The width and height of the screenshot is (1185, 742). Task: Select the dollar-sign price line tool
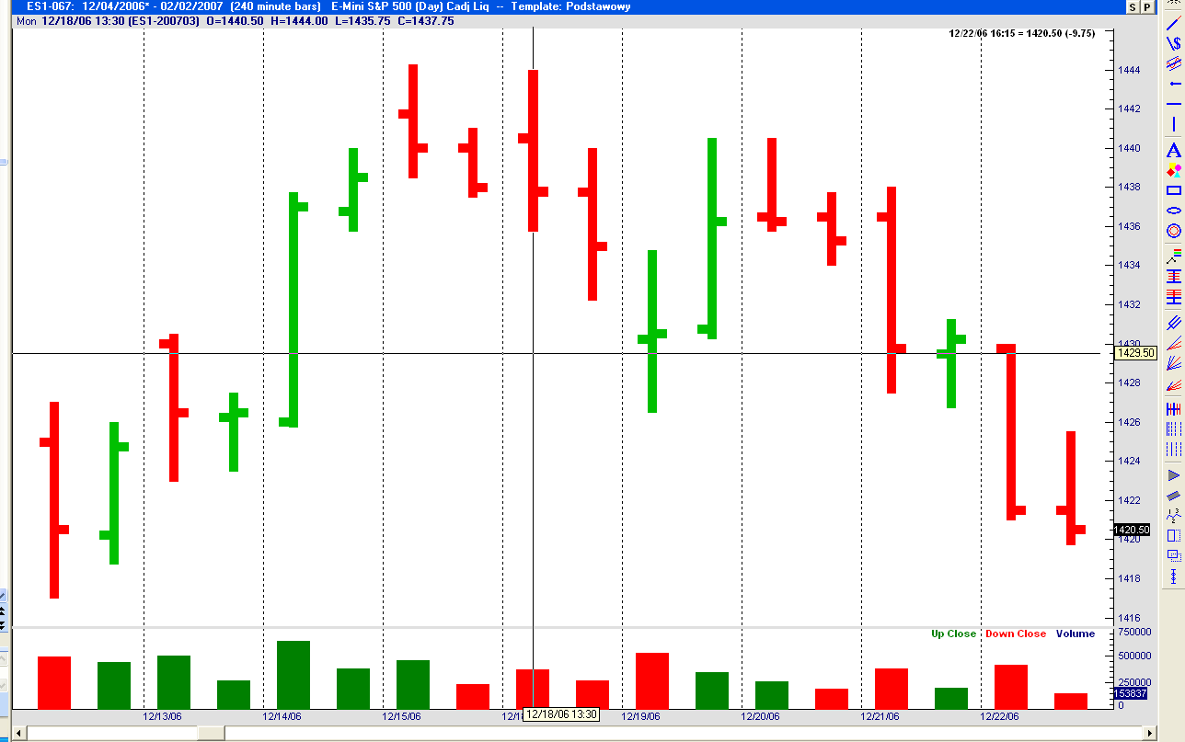pyautogui.click(x=1173, y=43)
